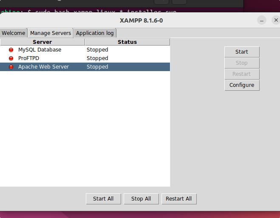Click the greyed-out Restart button

(242, 74)
